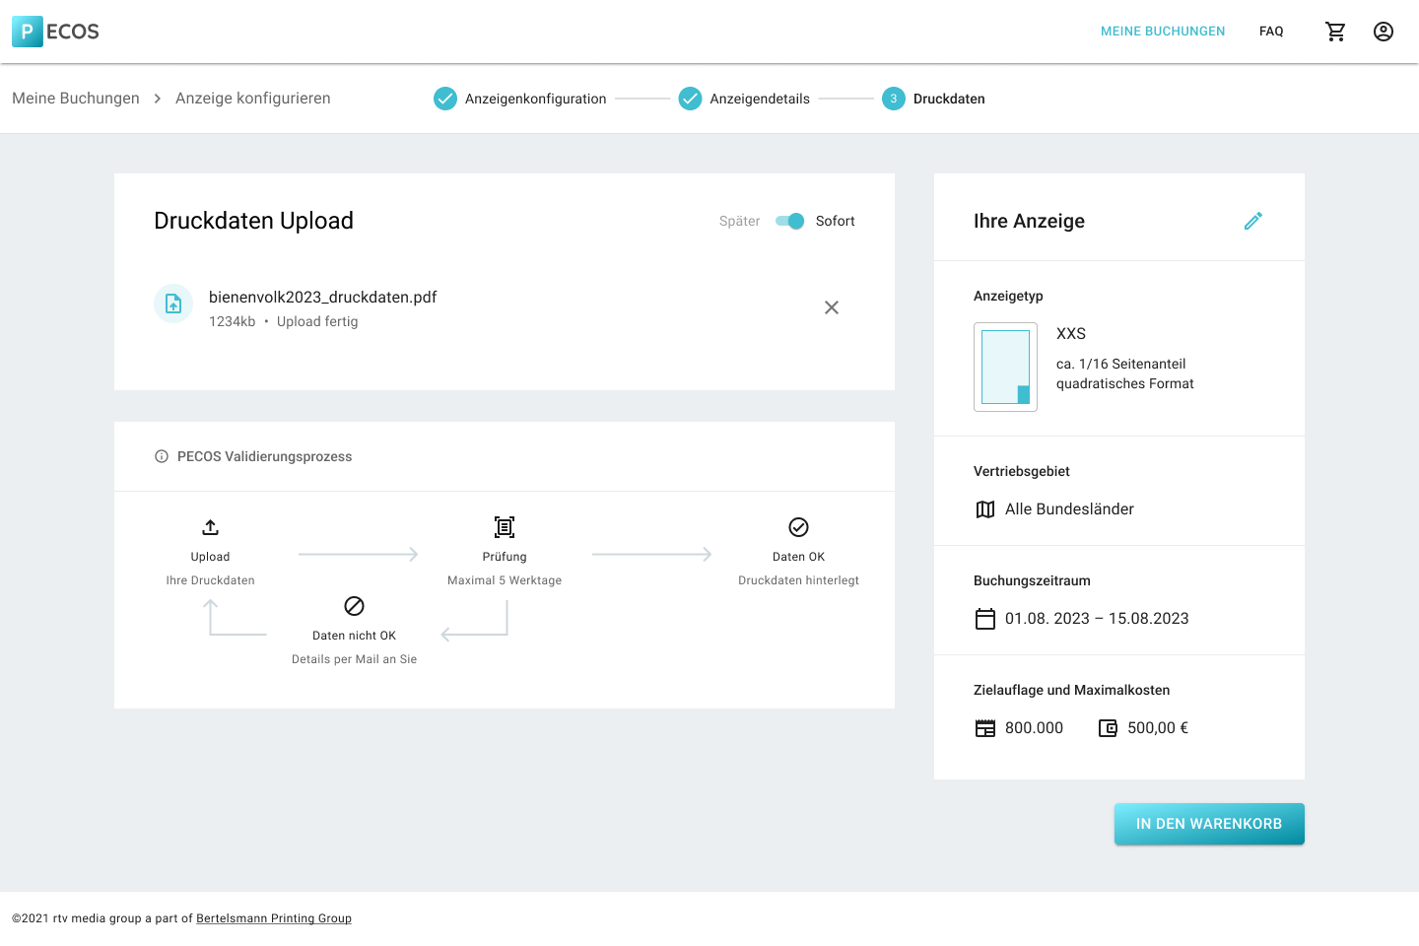Open the shopping cart icon
This screenshot has width=1419, height=946.
(1335, 32)
